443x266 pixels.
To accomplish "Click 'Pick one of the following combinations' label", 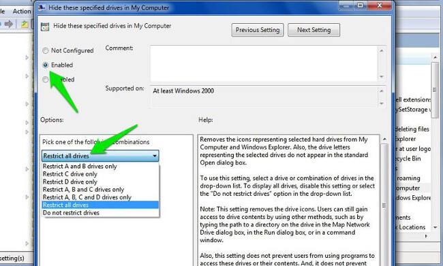I will tap(96, 142).
